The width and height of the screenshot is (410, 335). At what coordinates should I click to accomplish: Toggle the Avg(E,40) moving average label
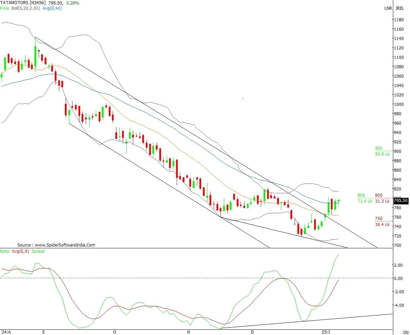tap(52, 8)
